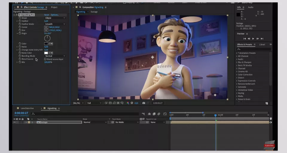
Task: Select the footage breadcrumb in the Composition viewer
Action: (x=94, y=12)
